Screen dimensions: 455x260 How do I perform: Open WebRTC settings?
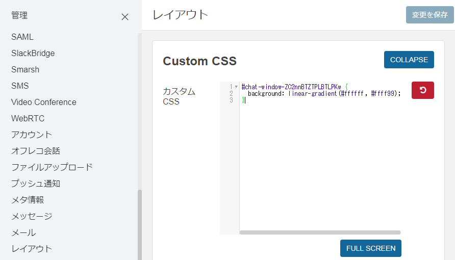(28, 118)
